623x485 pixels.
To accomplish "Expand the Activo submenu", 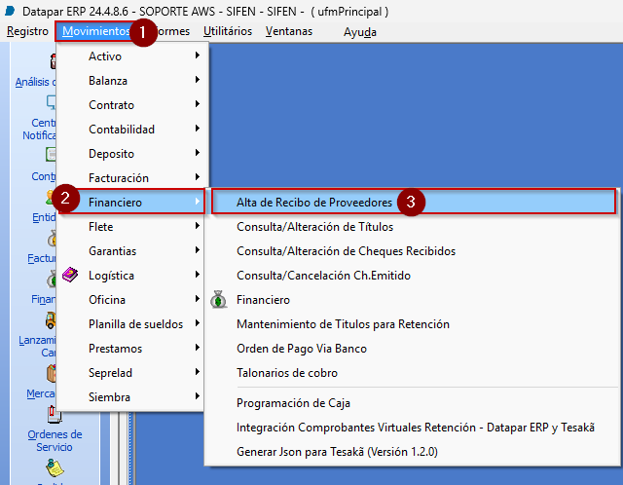I will point(132,56).
